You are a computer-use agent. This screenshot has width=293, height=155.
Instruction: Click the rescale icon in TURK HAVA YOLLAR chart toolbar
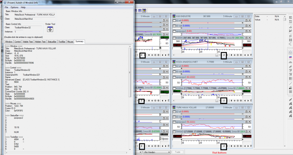point(224,146)
